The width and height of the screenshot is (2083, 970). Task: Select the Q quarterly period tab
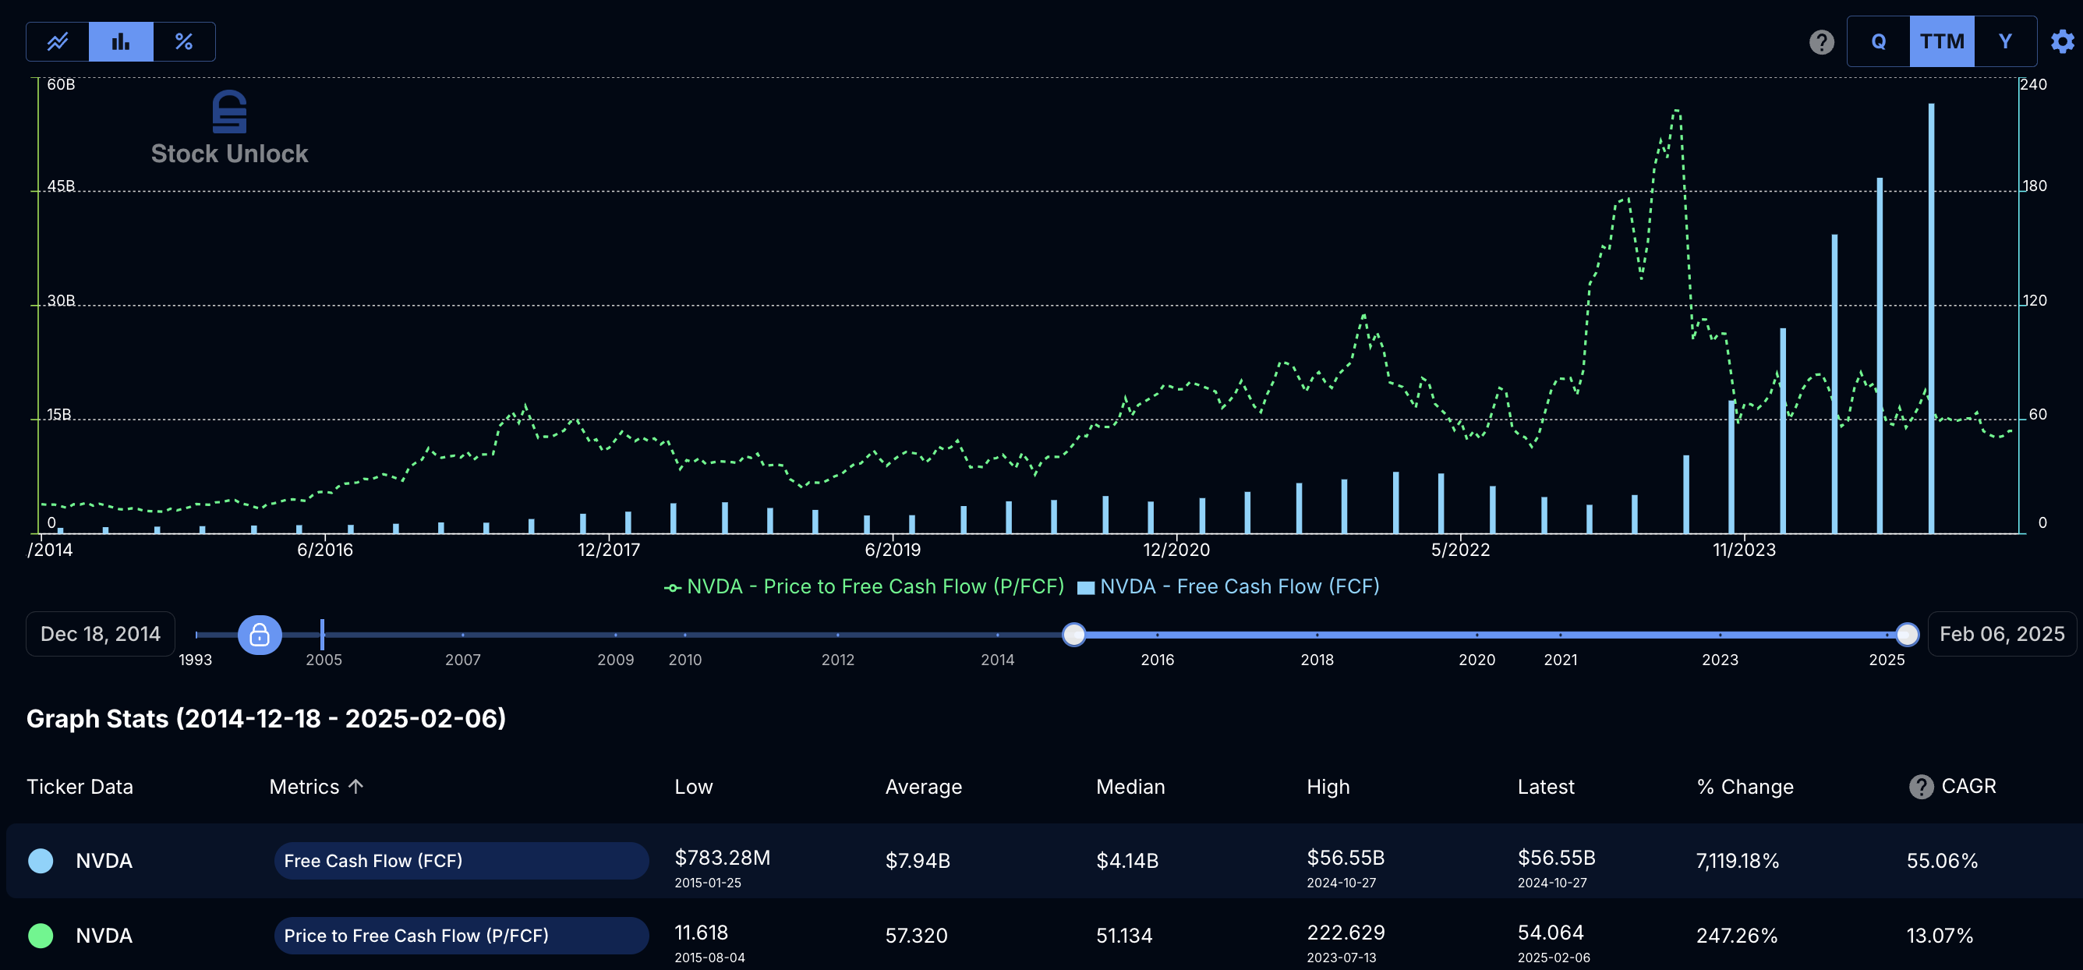pos(1879,41)
